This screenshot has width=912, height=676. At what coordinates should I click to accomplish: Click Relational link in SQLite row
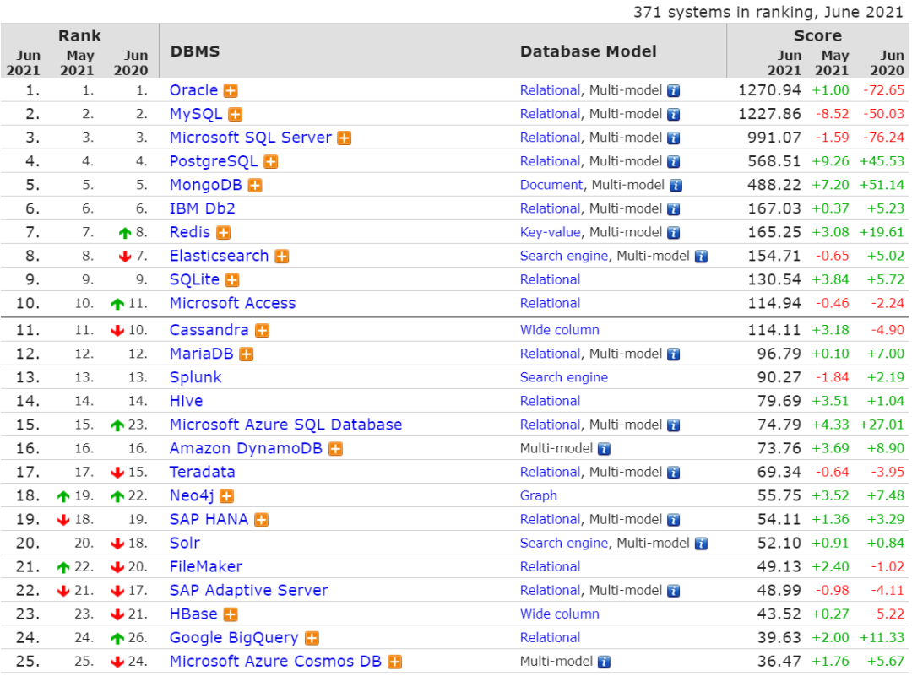(x=551, y=279)
